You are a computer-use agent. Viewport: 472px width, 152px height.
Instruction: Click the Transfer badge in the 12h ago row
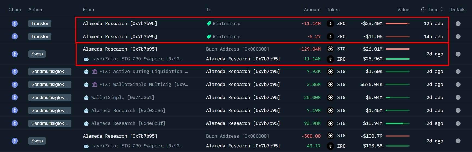[x=40, y=24]
